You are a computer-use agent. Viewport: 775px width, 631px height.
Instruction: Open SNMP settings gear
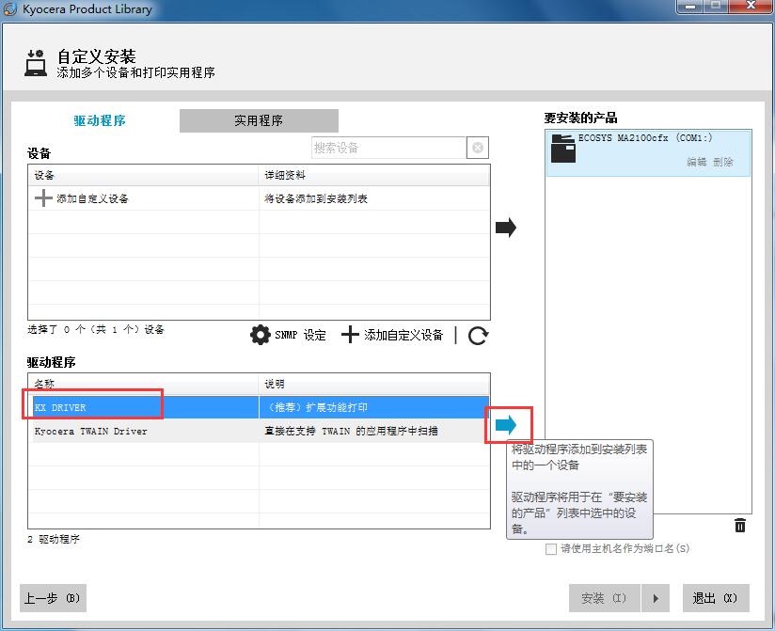pyautogui.click(x=260, y=335)
